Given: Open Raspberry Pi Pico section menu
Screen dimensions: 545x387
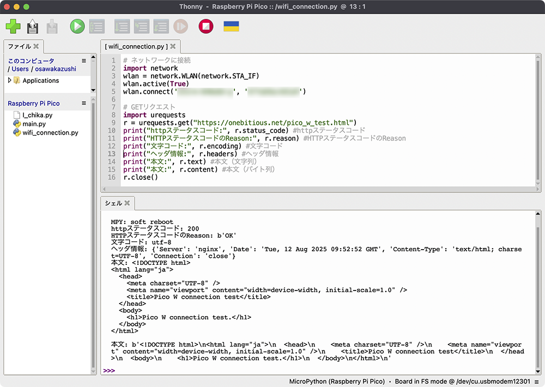Looking at the screenshot, I should [84, 103].
